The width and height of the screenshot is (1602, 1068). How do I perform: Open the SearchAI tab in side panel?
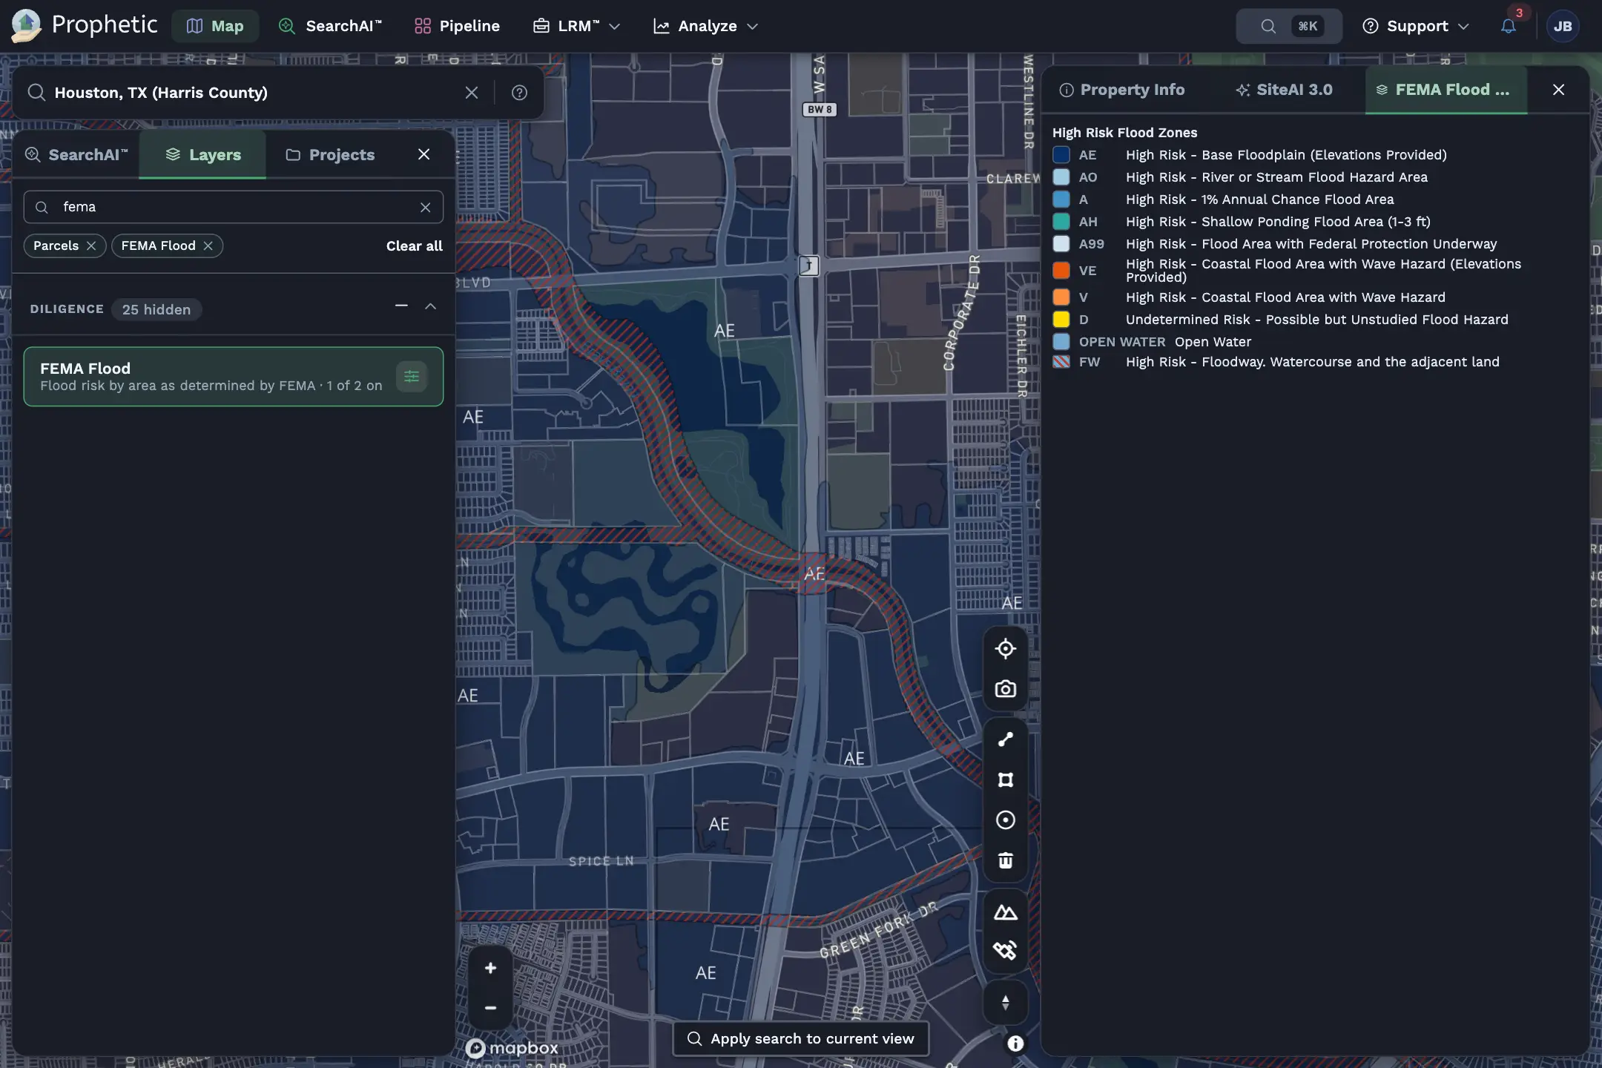pos(76,154)
